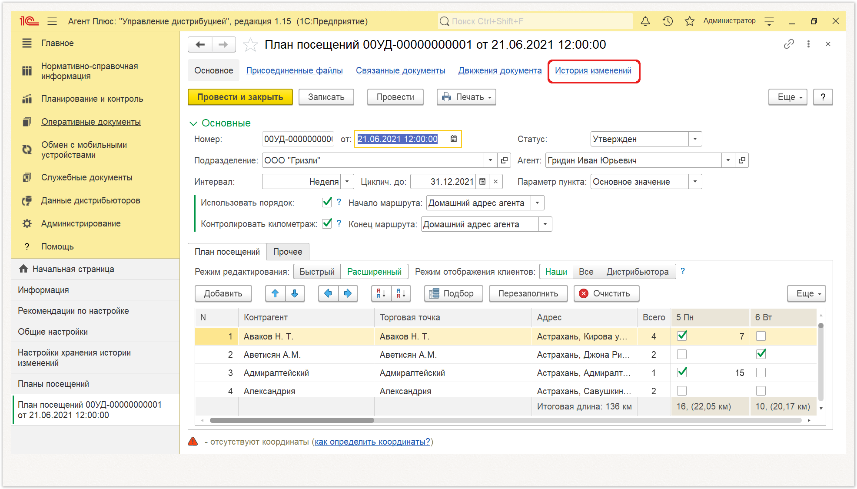The width and height of the screenshot is (857, 489).
Task: Switch to Прочее tab
Action: tap(288, 252)
